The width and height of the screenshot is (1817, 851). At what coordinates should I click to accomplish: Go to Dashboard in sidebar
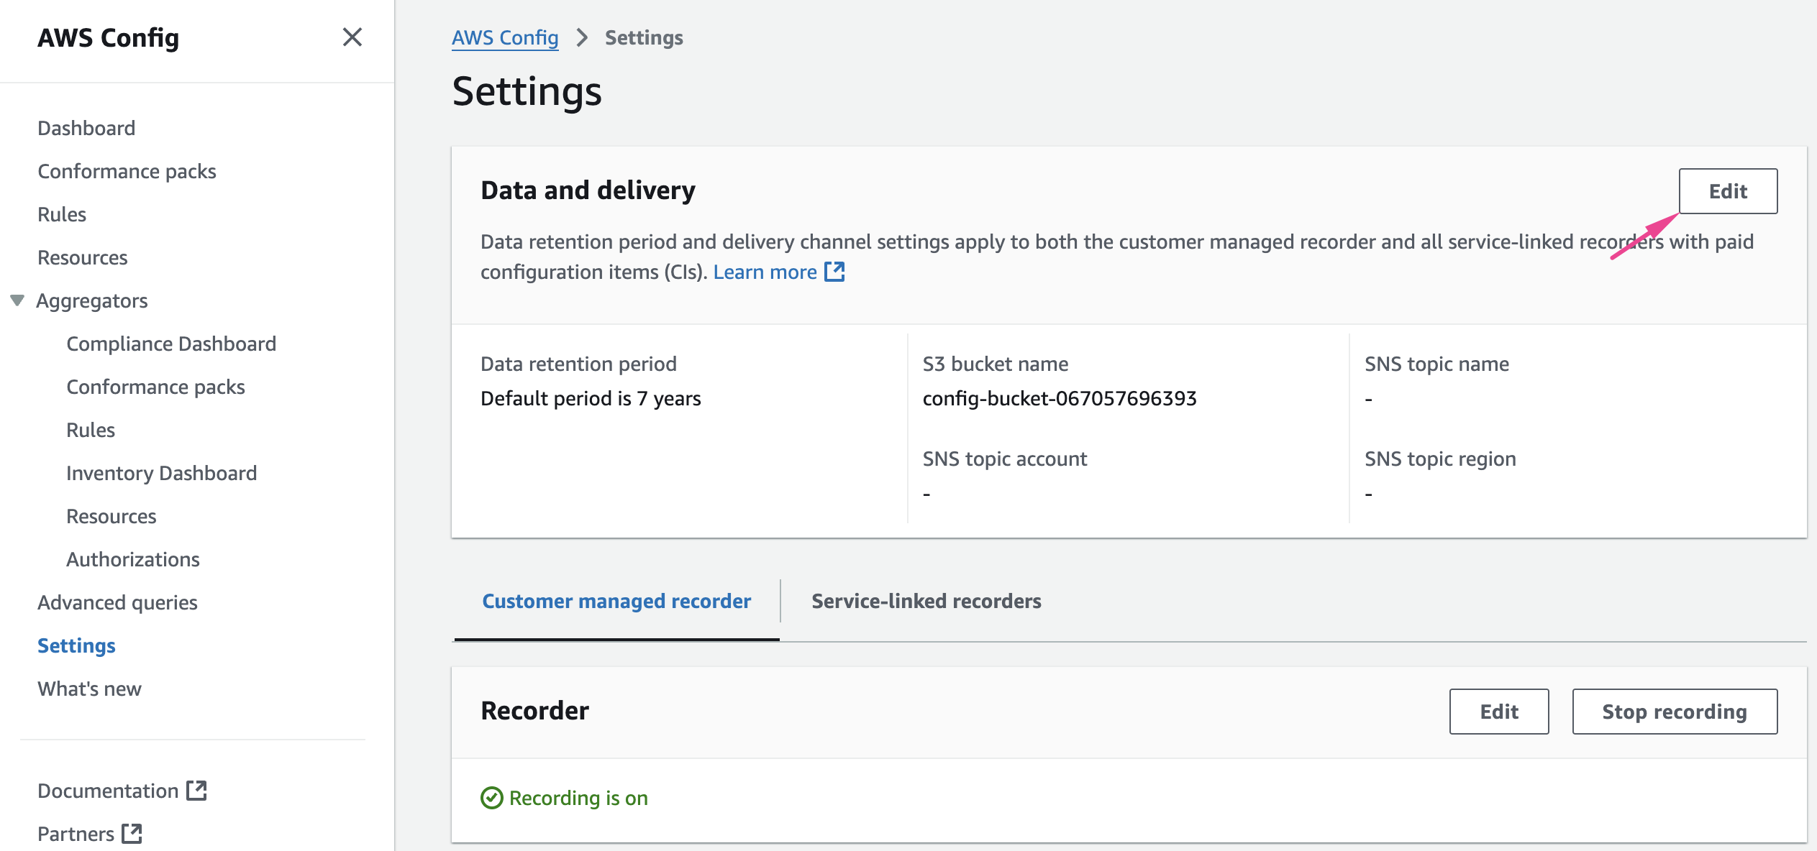tap(86, 128)
